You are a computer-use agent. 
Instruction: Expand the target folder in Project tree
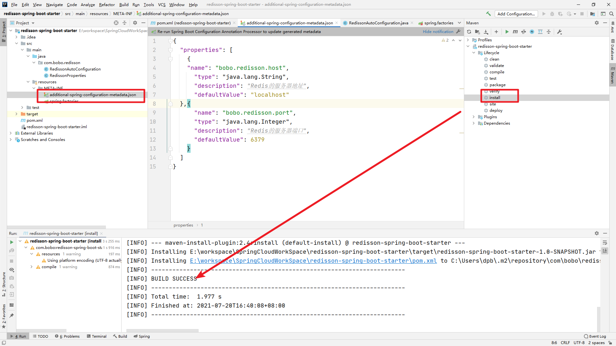pyautogui.click(x=17, y=114)
